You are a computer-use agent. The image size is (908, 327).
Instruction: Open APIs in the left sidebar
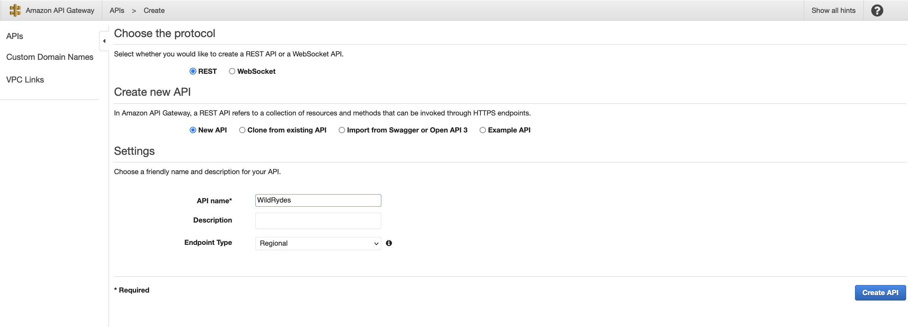point(15,36)
